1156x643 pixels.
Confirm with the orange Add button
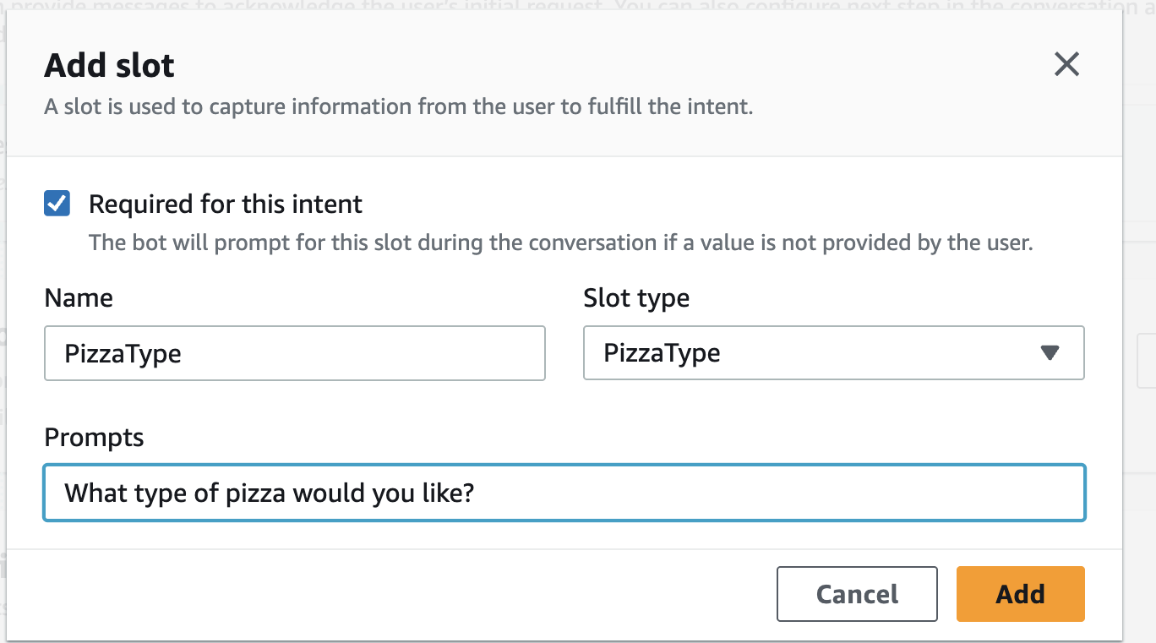[1020, 594]
